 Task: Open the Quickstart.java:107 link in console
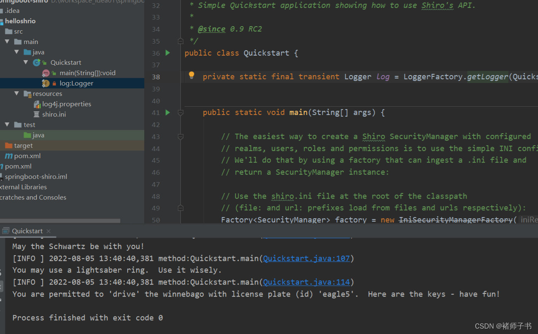tap(307, 258)
